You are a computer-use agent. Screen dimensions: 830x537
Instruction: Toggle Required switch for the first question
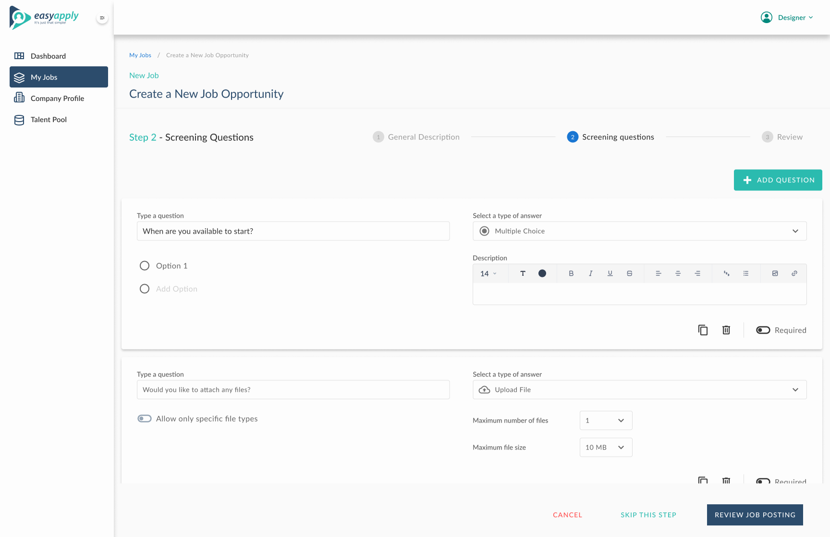tap(763, 330)
